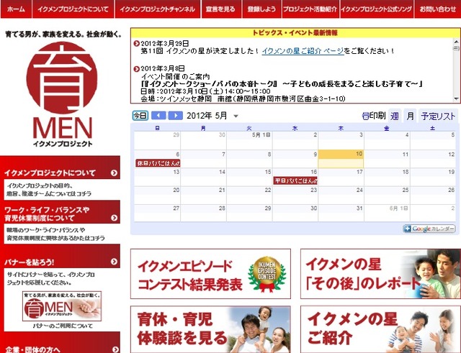Switch calendar to 週 view
The width and height of the screenshot is (461, 353).
pyautogui.click(x=395, y=116)
